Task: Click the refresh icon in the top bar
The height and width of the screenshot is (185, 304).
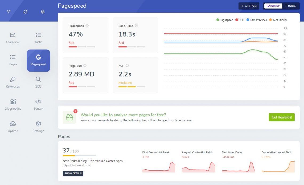Action: [26, 11]
